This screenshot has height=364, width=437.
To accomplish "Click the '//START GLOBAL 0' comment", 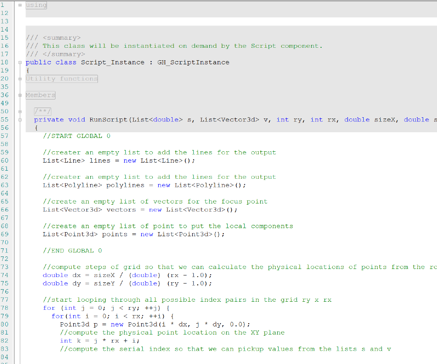I will tap(76, 136).
